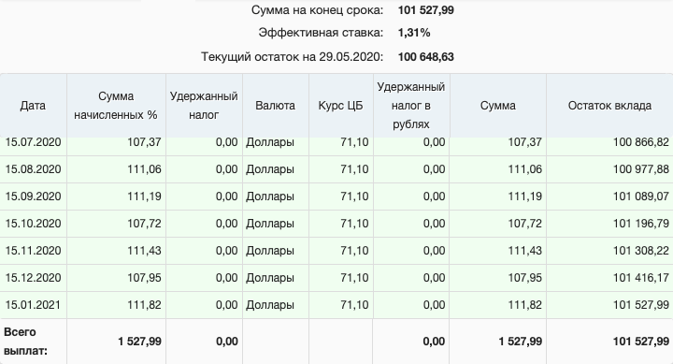
Task: Select the date cell 15.01.2021
Action: tap(33, 305)
